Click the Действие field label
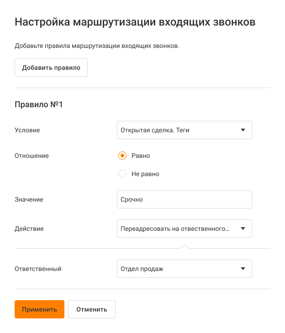 [29, 229]
